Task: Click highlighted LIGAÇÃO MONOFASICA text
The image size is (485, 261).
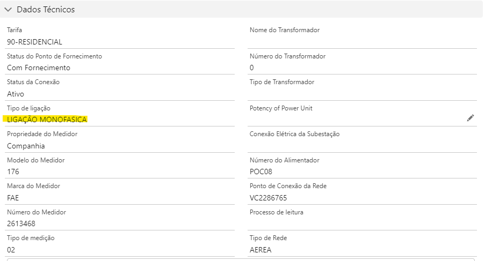Action: click(x=47, y=120)
